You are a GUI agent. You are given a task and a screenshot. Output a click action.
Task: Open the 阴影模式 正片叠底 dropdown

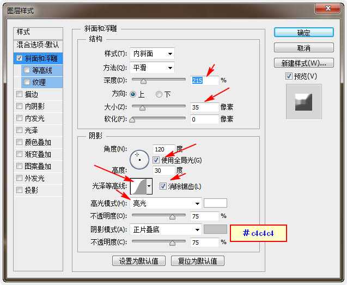click(x=166, y=229)
